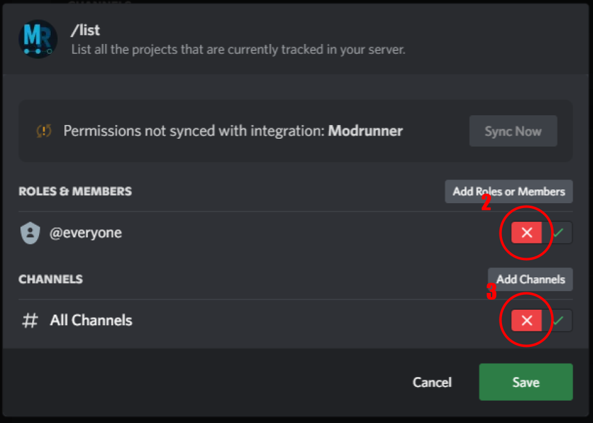Click the permissions not synced warning icon
Viewport: 593px width, 423px height.
(44, 131)
